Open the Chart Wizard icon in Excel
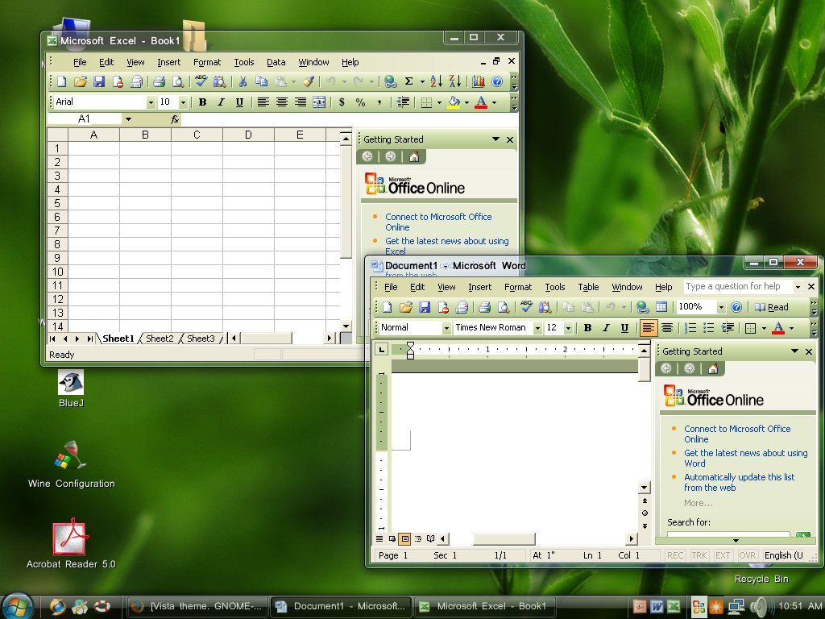 [x=479, y=81]
